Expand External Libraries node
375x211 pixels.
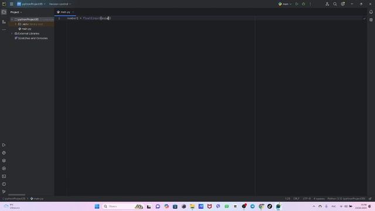coord(12,33)
